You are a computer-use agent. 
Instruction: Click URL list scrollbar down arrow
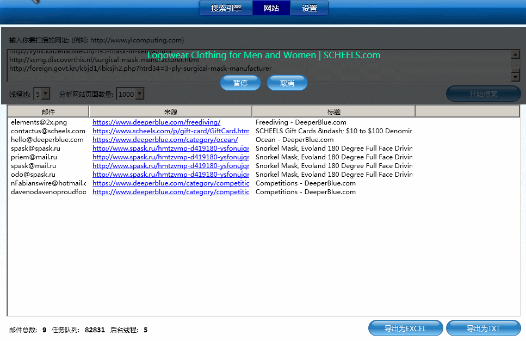[515, 77]
